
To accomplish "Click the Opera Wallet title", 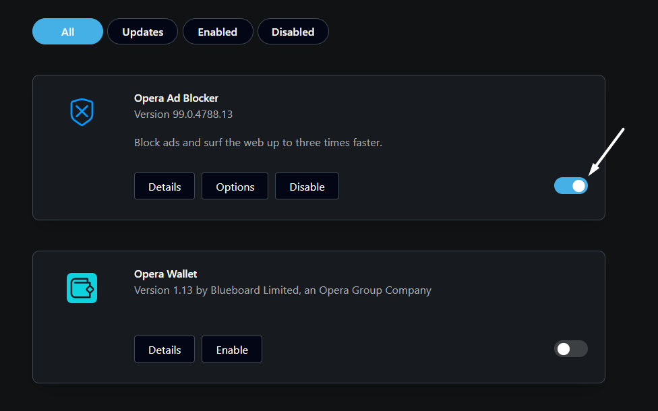I will point(166,274).
